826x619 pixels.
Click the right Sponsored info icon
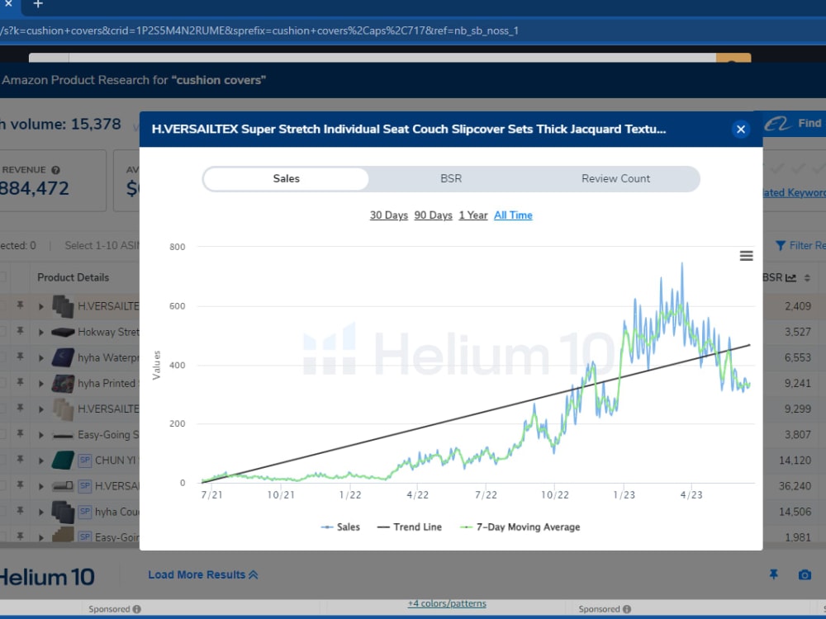pyautogui.click(x=627, y=609)
